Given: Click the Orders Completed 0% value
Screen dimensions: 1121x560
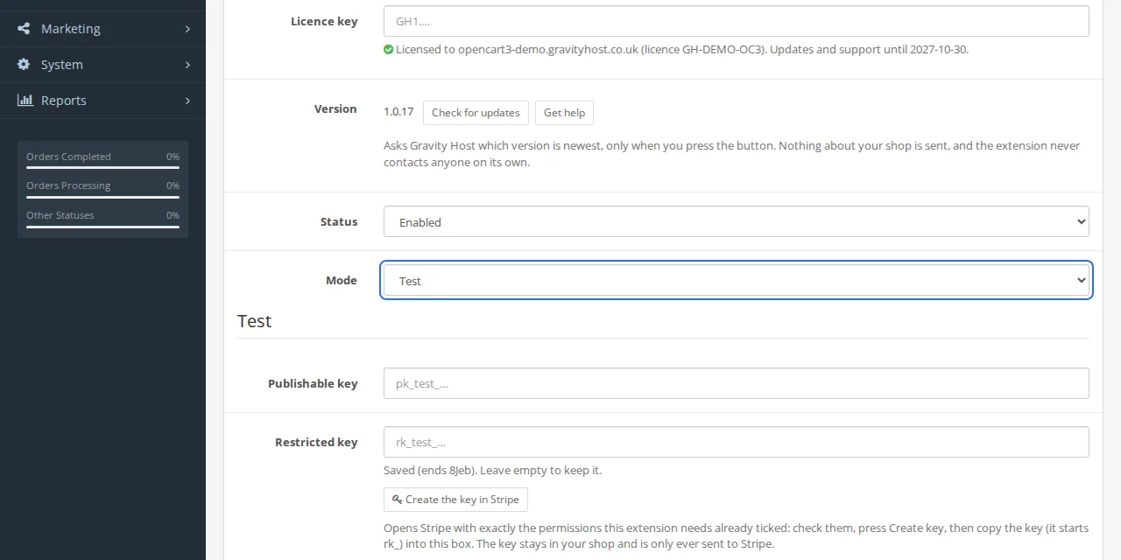Looking at the screenshot, I should (x=173, y=157).
